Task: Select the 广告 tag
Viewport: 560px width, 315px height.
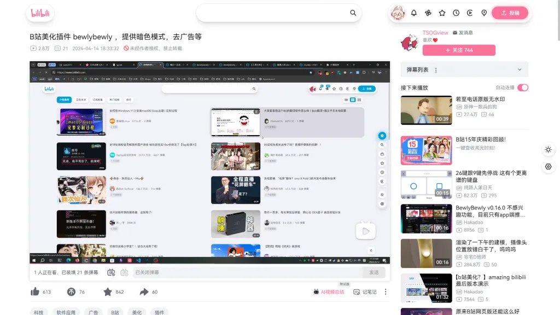Action: 93,312
